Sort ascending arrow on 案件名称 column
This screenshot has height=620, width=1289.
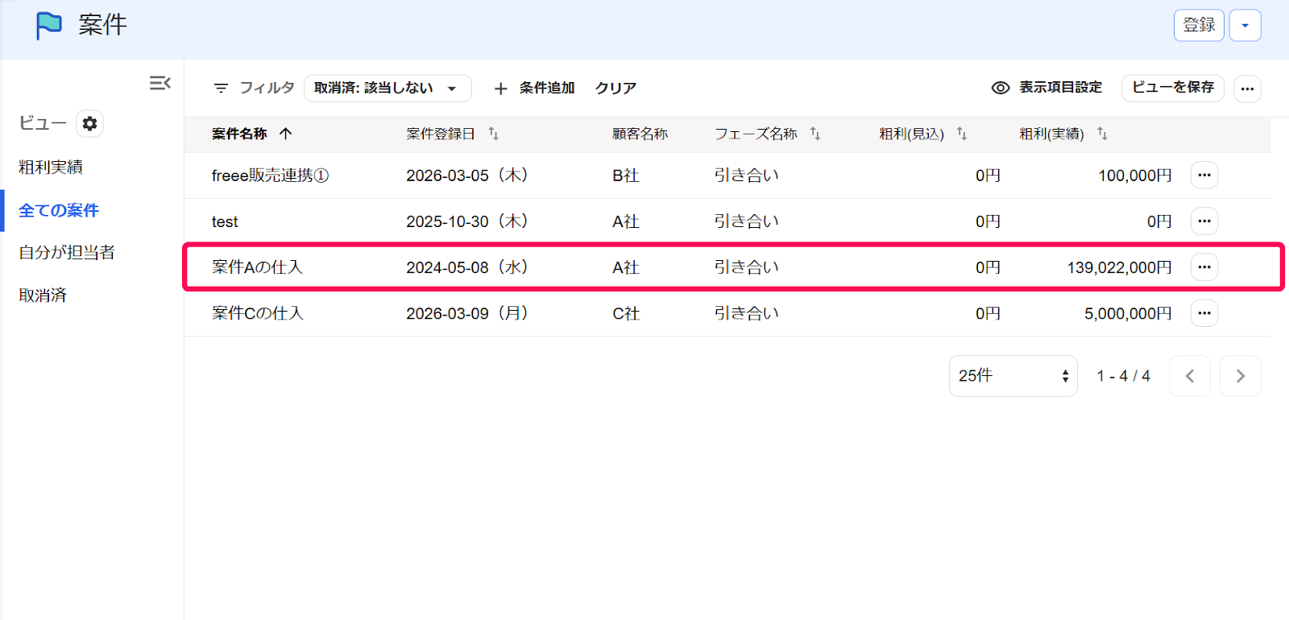tap(285, 134)
